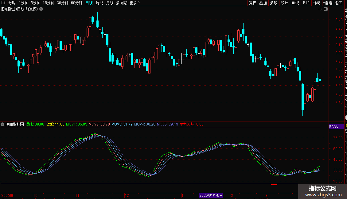This screenshot has width=347, height=199.
Task: Click the 8.40 price axis label
Action: (339, 20)
